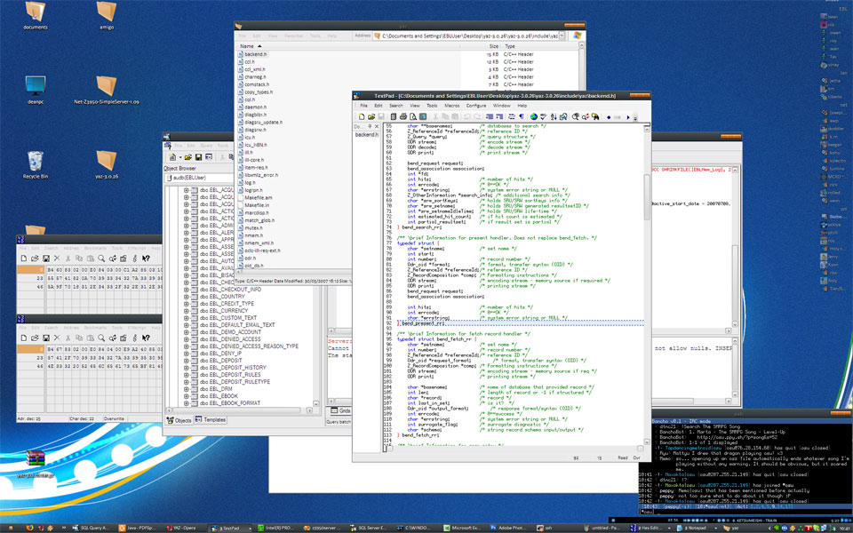Open Macros menu in TextPad

coord(452,106)
